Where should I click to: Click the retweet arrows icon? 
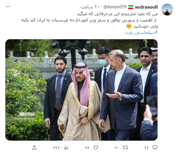125,147
